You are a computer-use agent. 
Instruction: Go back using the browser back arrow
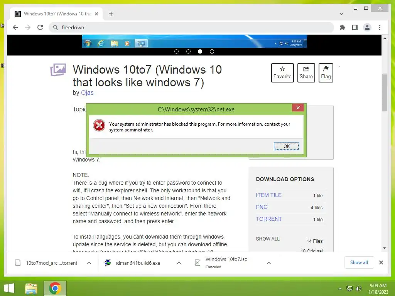click(x=15, y=27)
